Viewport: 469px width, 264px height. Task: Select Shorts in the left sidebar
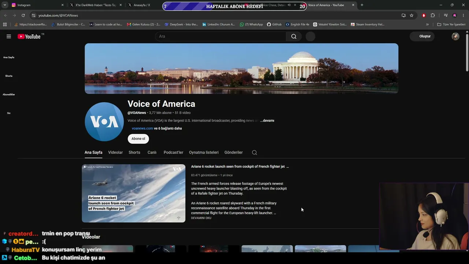click(x=9, y=76)
